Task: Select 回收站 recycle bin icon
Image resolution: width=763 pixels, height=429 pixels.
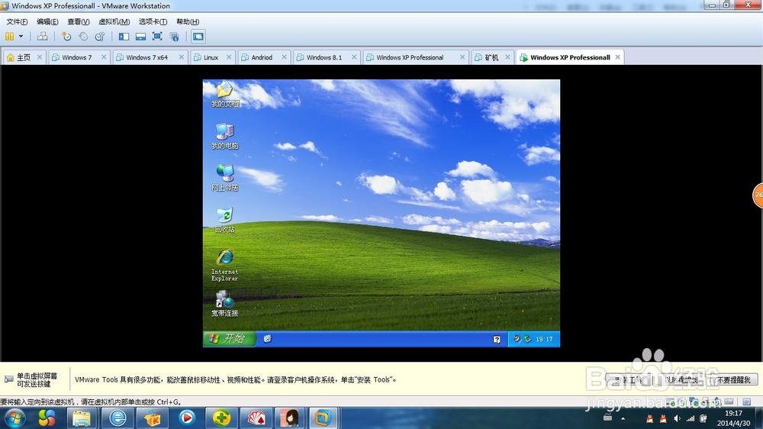Action: 225,220
